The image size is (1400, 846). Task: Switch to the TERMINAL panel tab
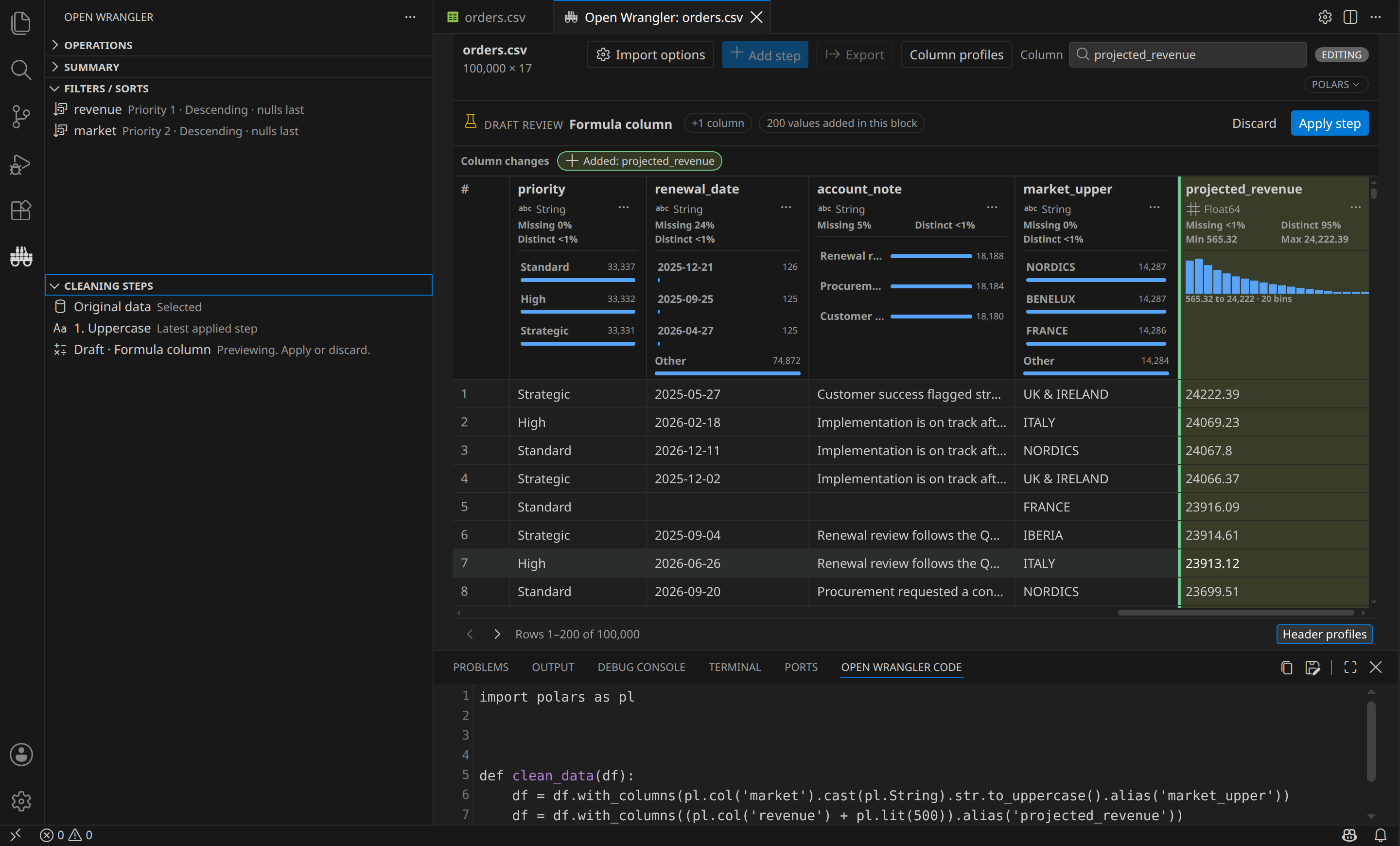pyautogui.click(x=734, y=667)
